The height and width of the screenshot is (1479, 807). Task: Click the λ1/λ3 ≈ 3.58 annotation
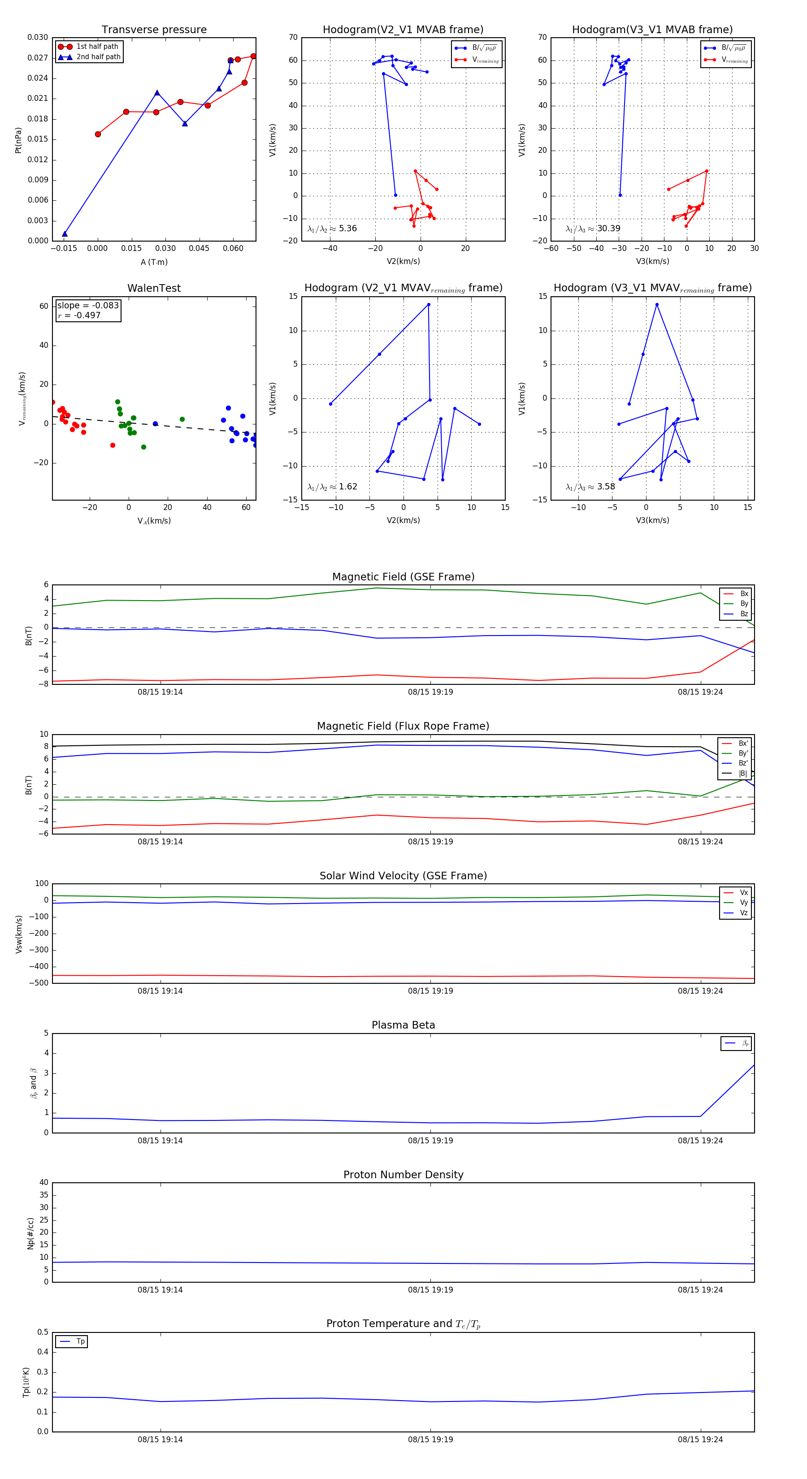[x=590, y=487]
